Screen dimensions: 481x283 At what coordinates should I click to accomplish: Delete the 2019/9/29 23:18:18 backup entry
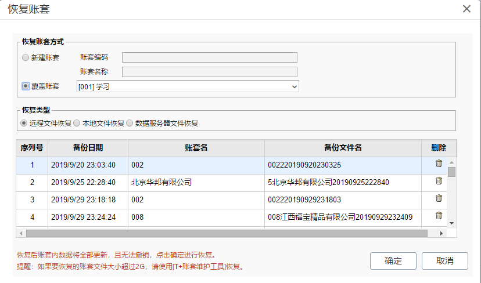(x=439, y=199)
